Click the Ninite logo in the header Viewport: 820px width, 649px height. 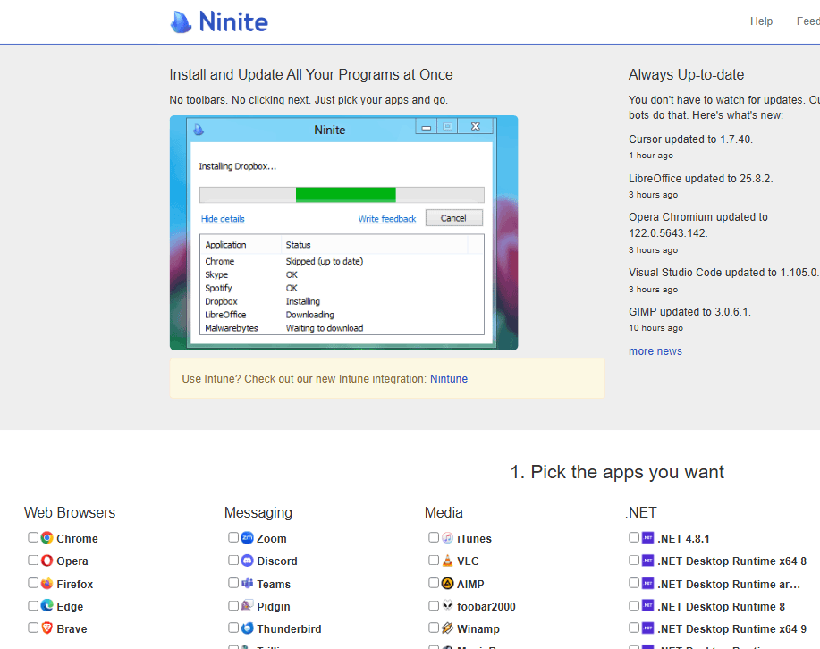219,21
